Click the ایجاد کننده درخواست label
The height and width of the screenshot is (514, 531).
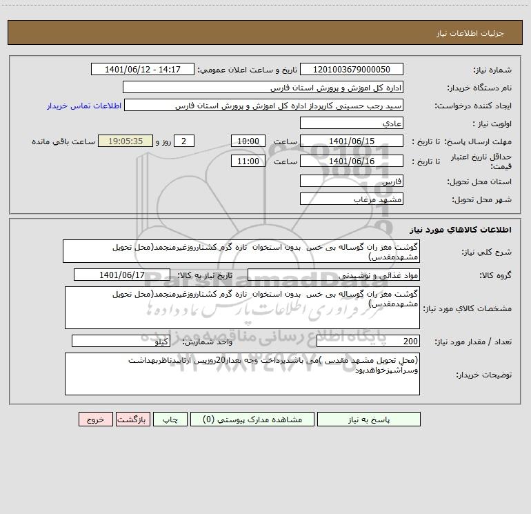(473, 106)
